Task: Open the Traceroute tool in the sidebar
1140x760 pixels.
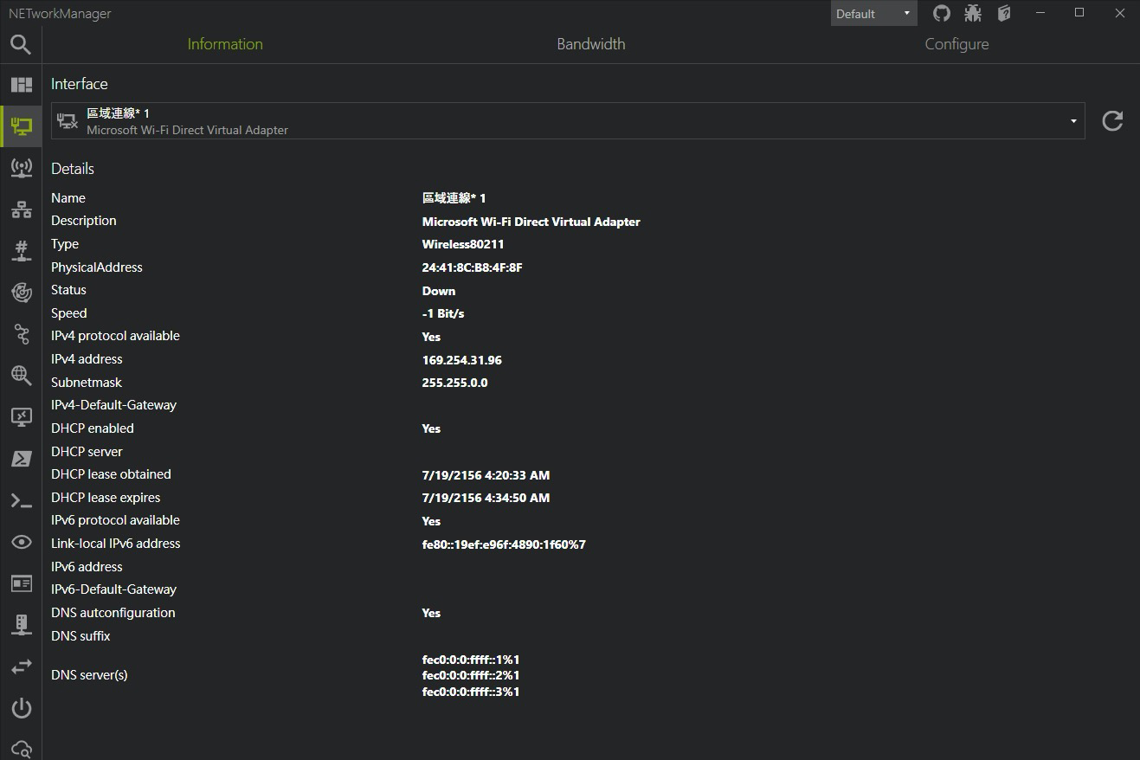Action: click(x=22, y=333)
